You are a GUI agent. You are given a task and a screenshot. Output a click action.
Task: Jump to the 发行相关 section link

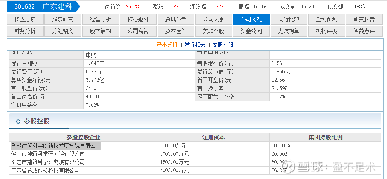click(x=195, y=44)
